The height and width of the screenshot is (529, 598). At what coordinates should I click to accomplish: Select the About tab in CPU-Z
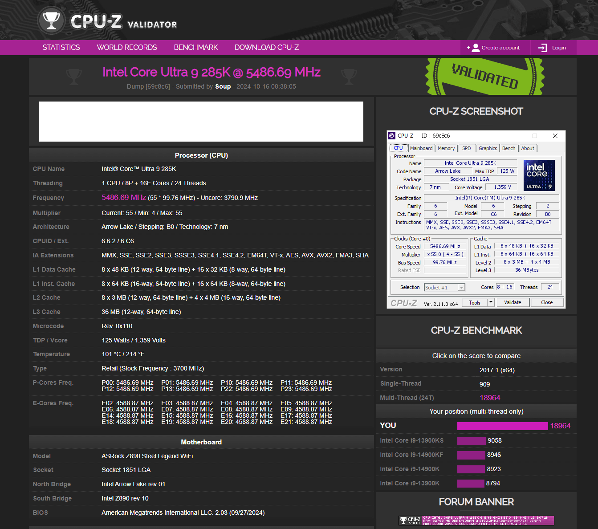(x=528, y=148)
